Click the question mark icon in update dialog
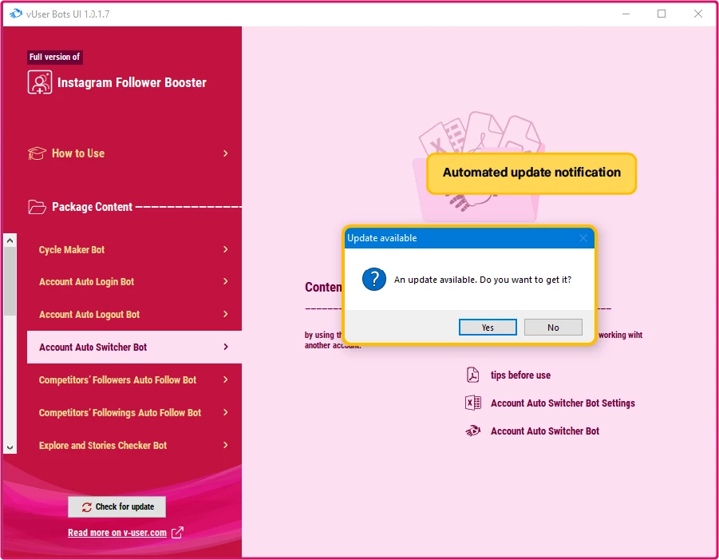 pos(374,279)
